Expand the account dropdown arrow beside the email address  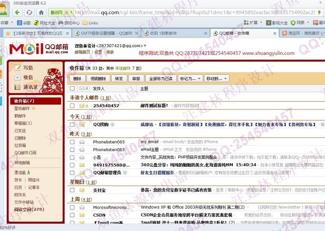click(x=145, y=46)
